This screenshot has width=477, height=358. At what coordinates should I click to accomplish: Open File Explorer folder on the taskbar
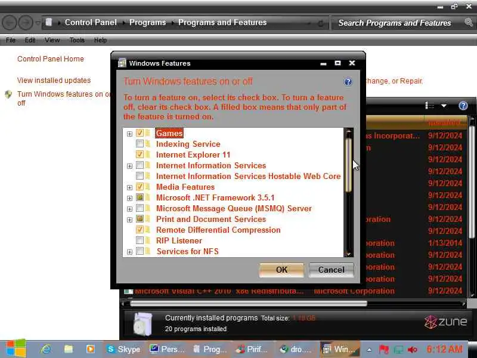69,349
